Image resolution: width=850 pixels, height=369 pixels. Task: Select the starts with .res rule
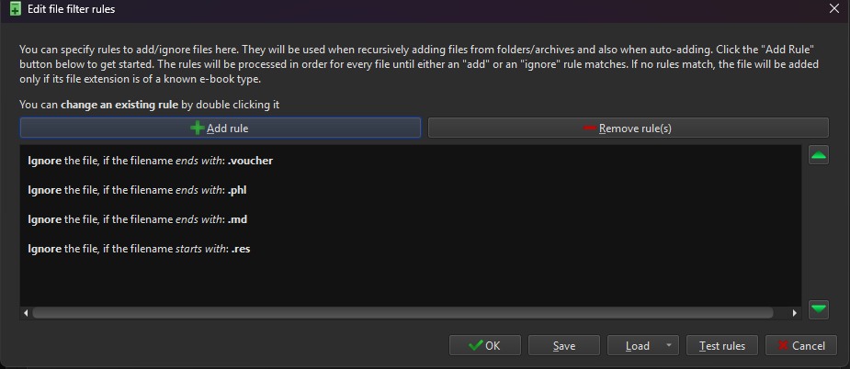pos(411,250)
